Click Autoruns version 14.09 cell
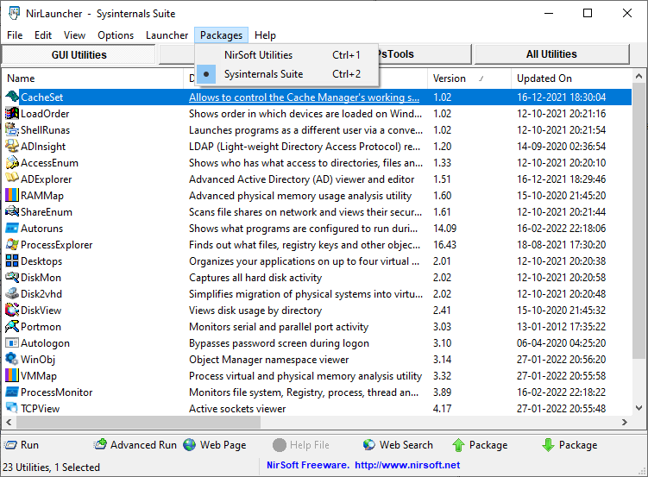 click(x=444, y=229)
